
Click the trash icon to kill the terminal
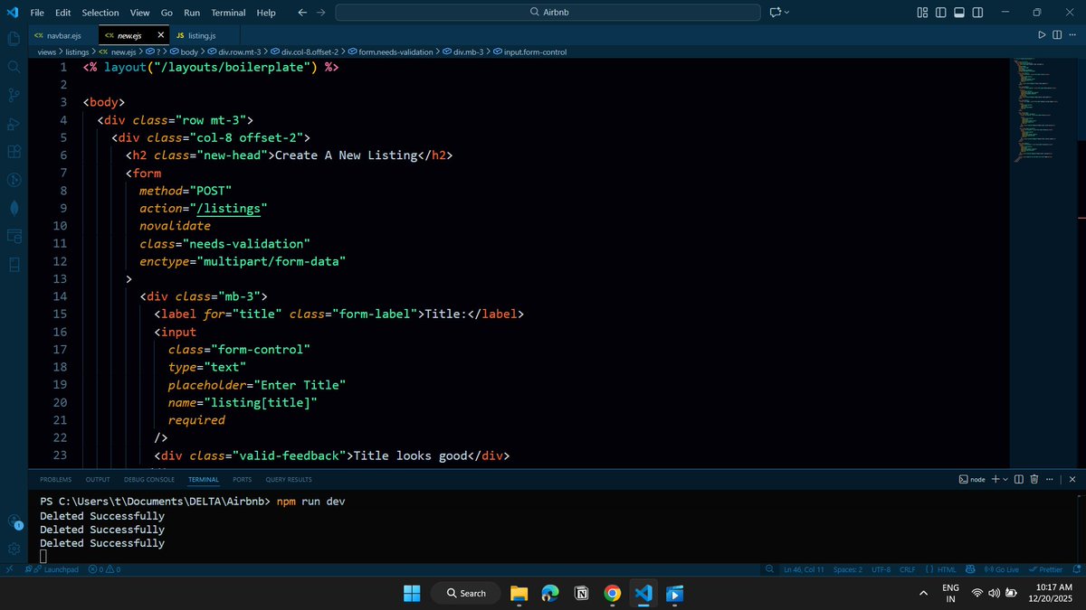click(1034, 479)
